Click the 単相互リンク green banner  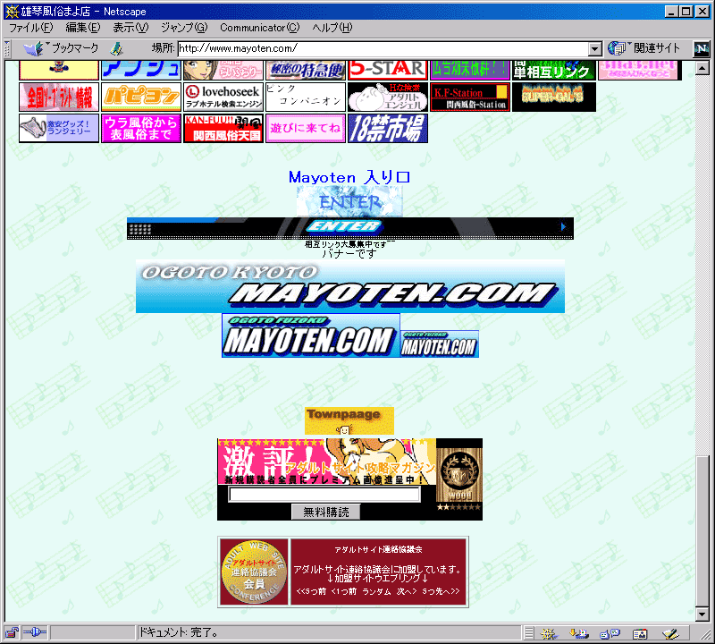click(x=553, y=70)
